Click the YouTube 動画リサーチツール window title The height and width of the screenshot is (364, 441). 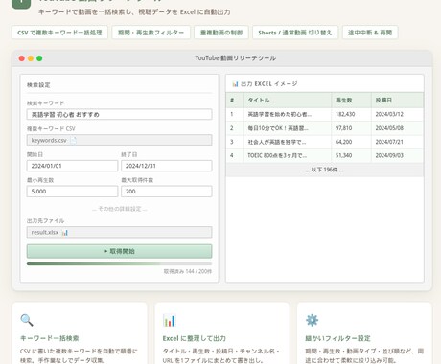(x=236, y=58)
